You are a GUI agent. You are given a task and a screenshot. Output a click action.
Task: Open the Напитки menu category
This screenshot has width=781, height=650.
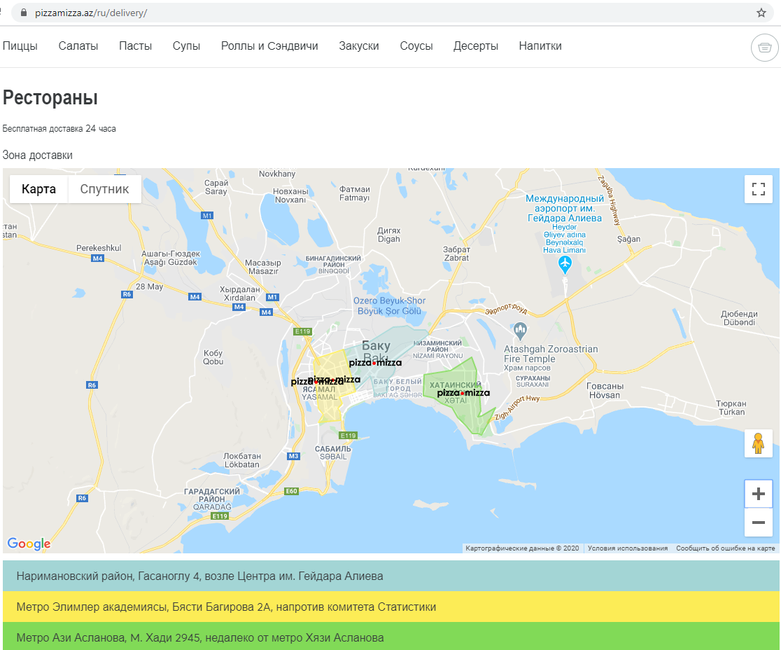pyautogui.click(x=540, y=46)
